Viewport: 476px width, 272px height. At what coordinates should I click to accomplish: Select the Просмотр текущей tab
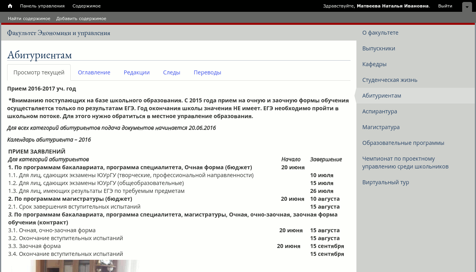point(39,72)
